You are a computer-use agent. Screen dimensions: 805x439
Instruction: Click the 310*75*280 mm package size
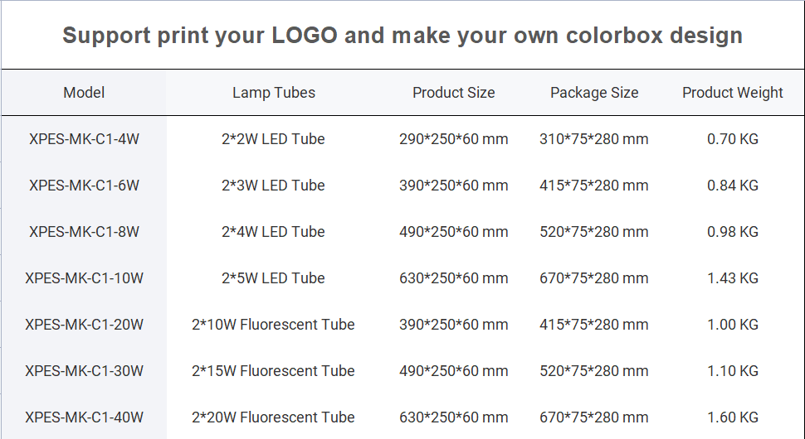[x=594, y=139]
